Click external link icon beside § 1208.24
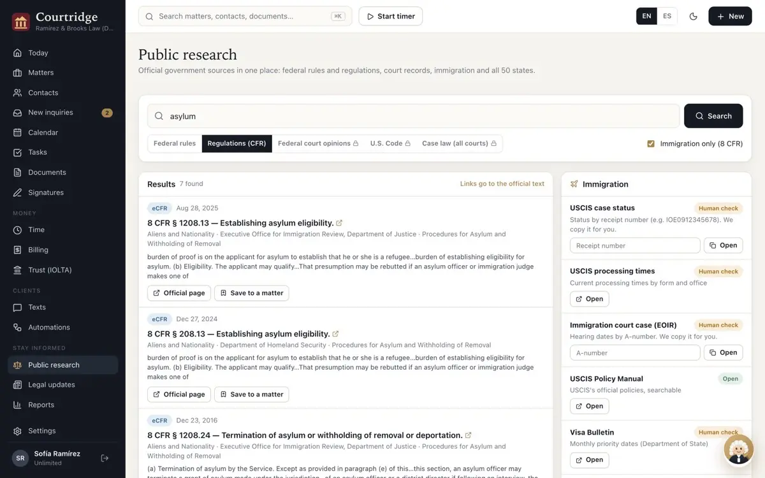Screen dimensions: 765x478 (468, 435)
